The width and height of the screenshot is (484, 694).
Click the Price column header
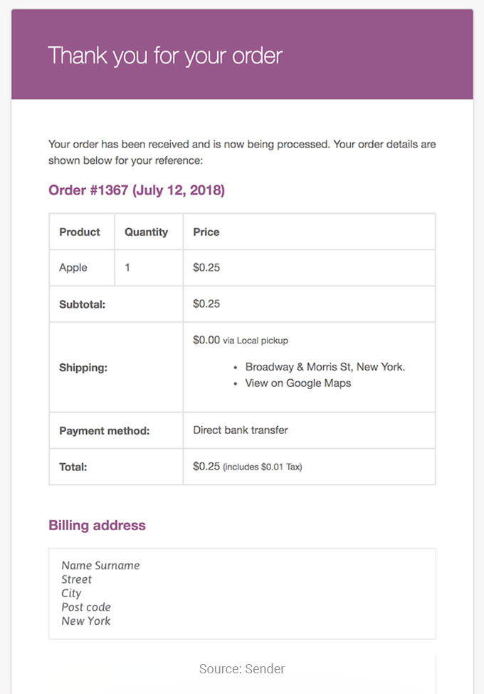[206, 232]
